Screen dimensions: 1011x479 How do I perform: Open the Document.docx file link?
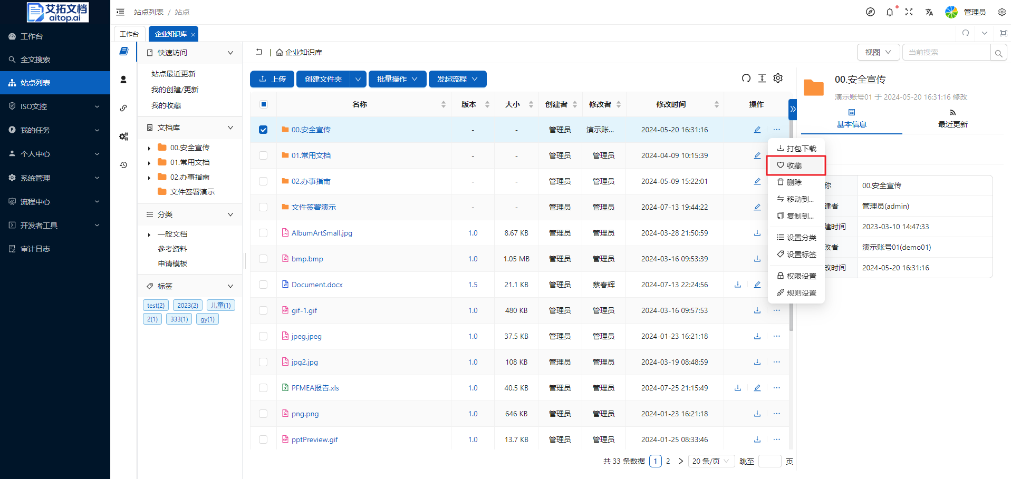[317, 285]
